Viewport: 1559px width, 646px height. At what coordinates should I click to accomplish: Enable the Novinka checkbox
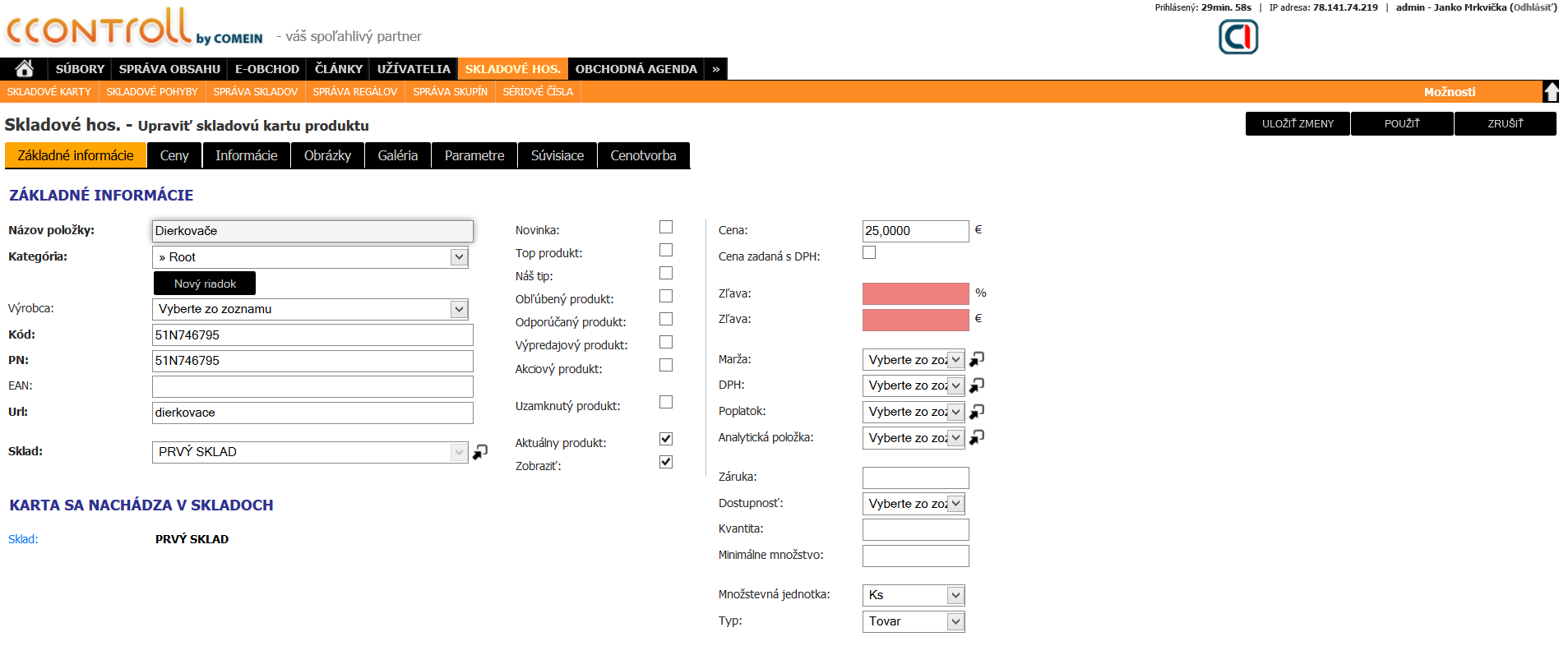pyautogui.click(x=666, y=227)
